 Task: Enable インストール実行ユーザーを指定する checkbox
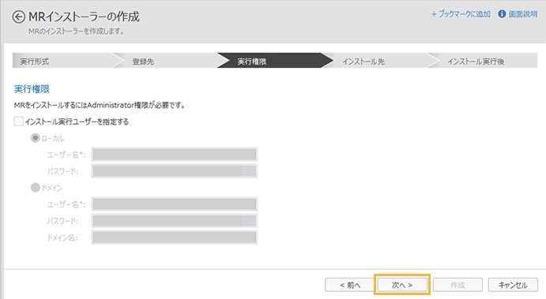(x=18, y=121)
